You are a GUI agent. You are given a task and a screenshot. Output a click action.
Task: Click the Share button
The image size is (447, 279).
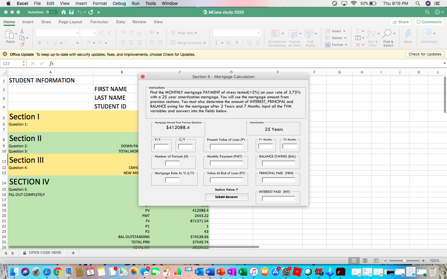point(400,22)
